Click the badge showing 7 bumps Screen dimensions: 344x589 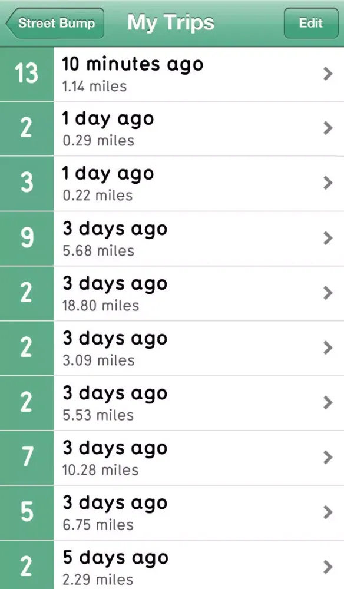[x=27, y=458]
